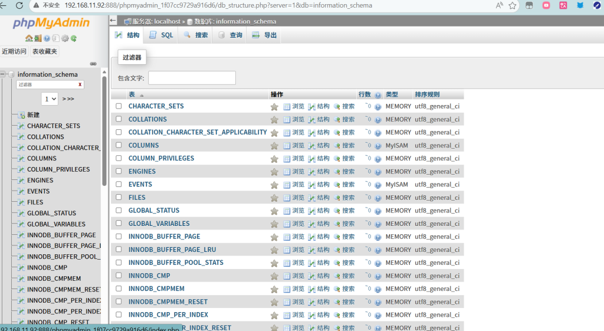Open the COLUMNS table name link
The height and width of the screenshot is (331, 604).
point(143,145)
